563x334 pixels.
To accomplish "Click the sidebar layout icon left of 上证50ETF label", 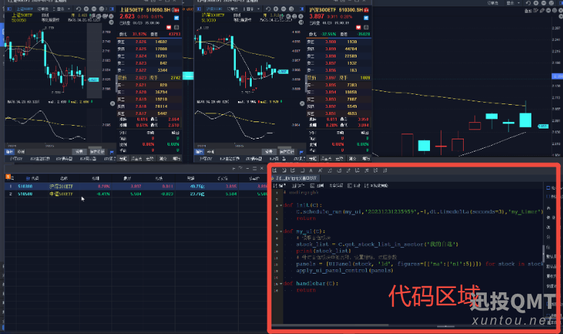I will click(9, 9).
